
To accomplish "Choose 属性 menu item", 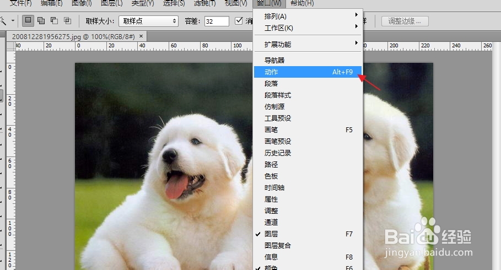I will click(x=308, y=199).
